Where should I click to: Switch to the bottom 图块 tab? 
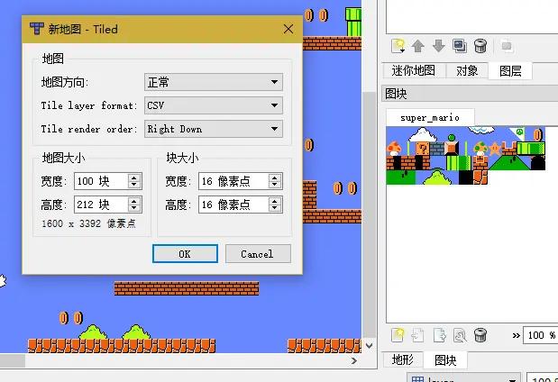[445, 360]
